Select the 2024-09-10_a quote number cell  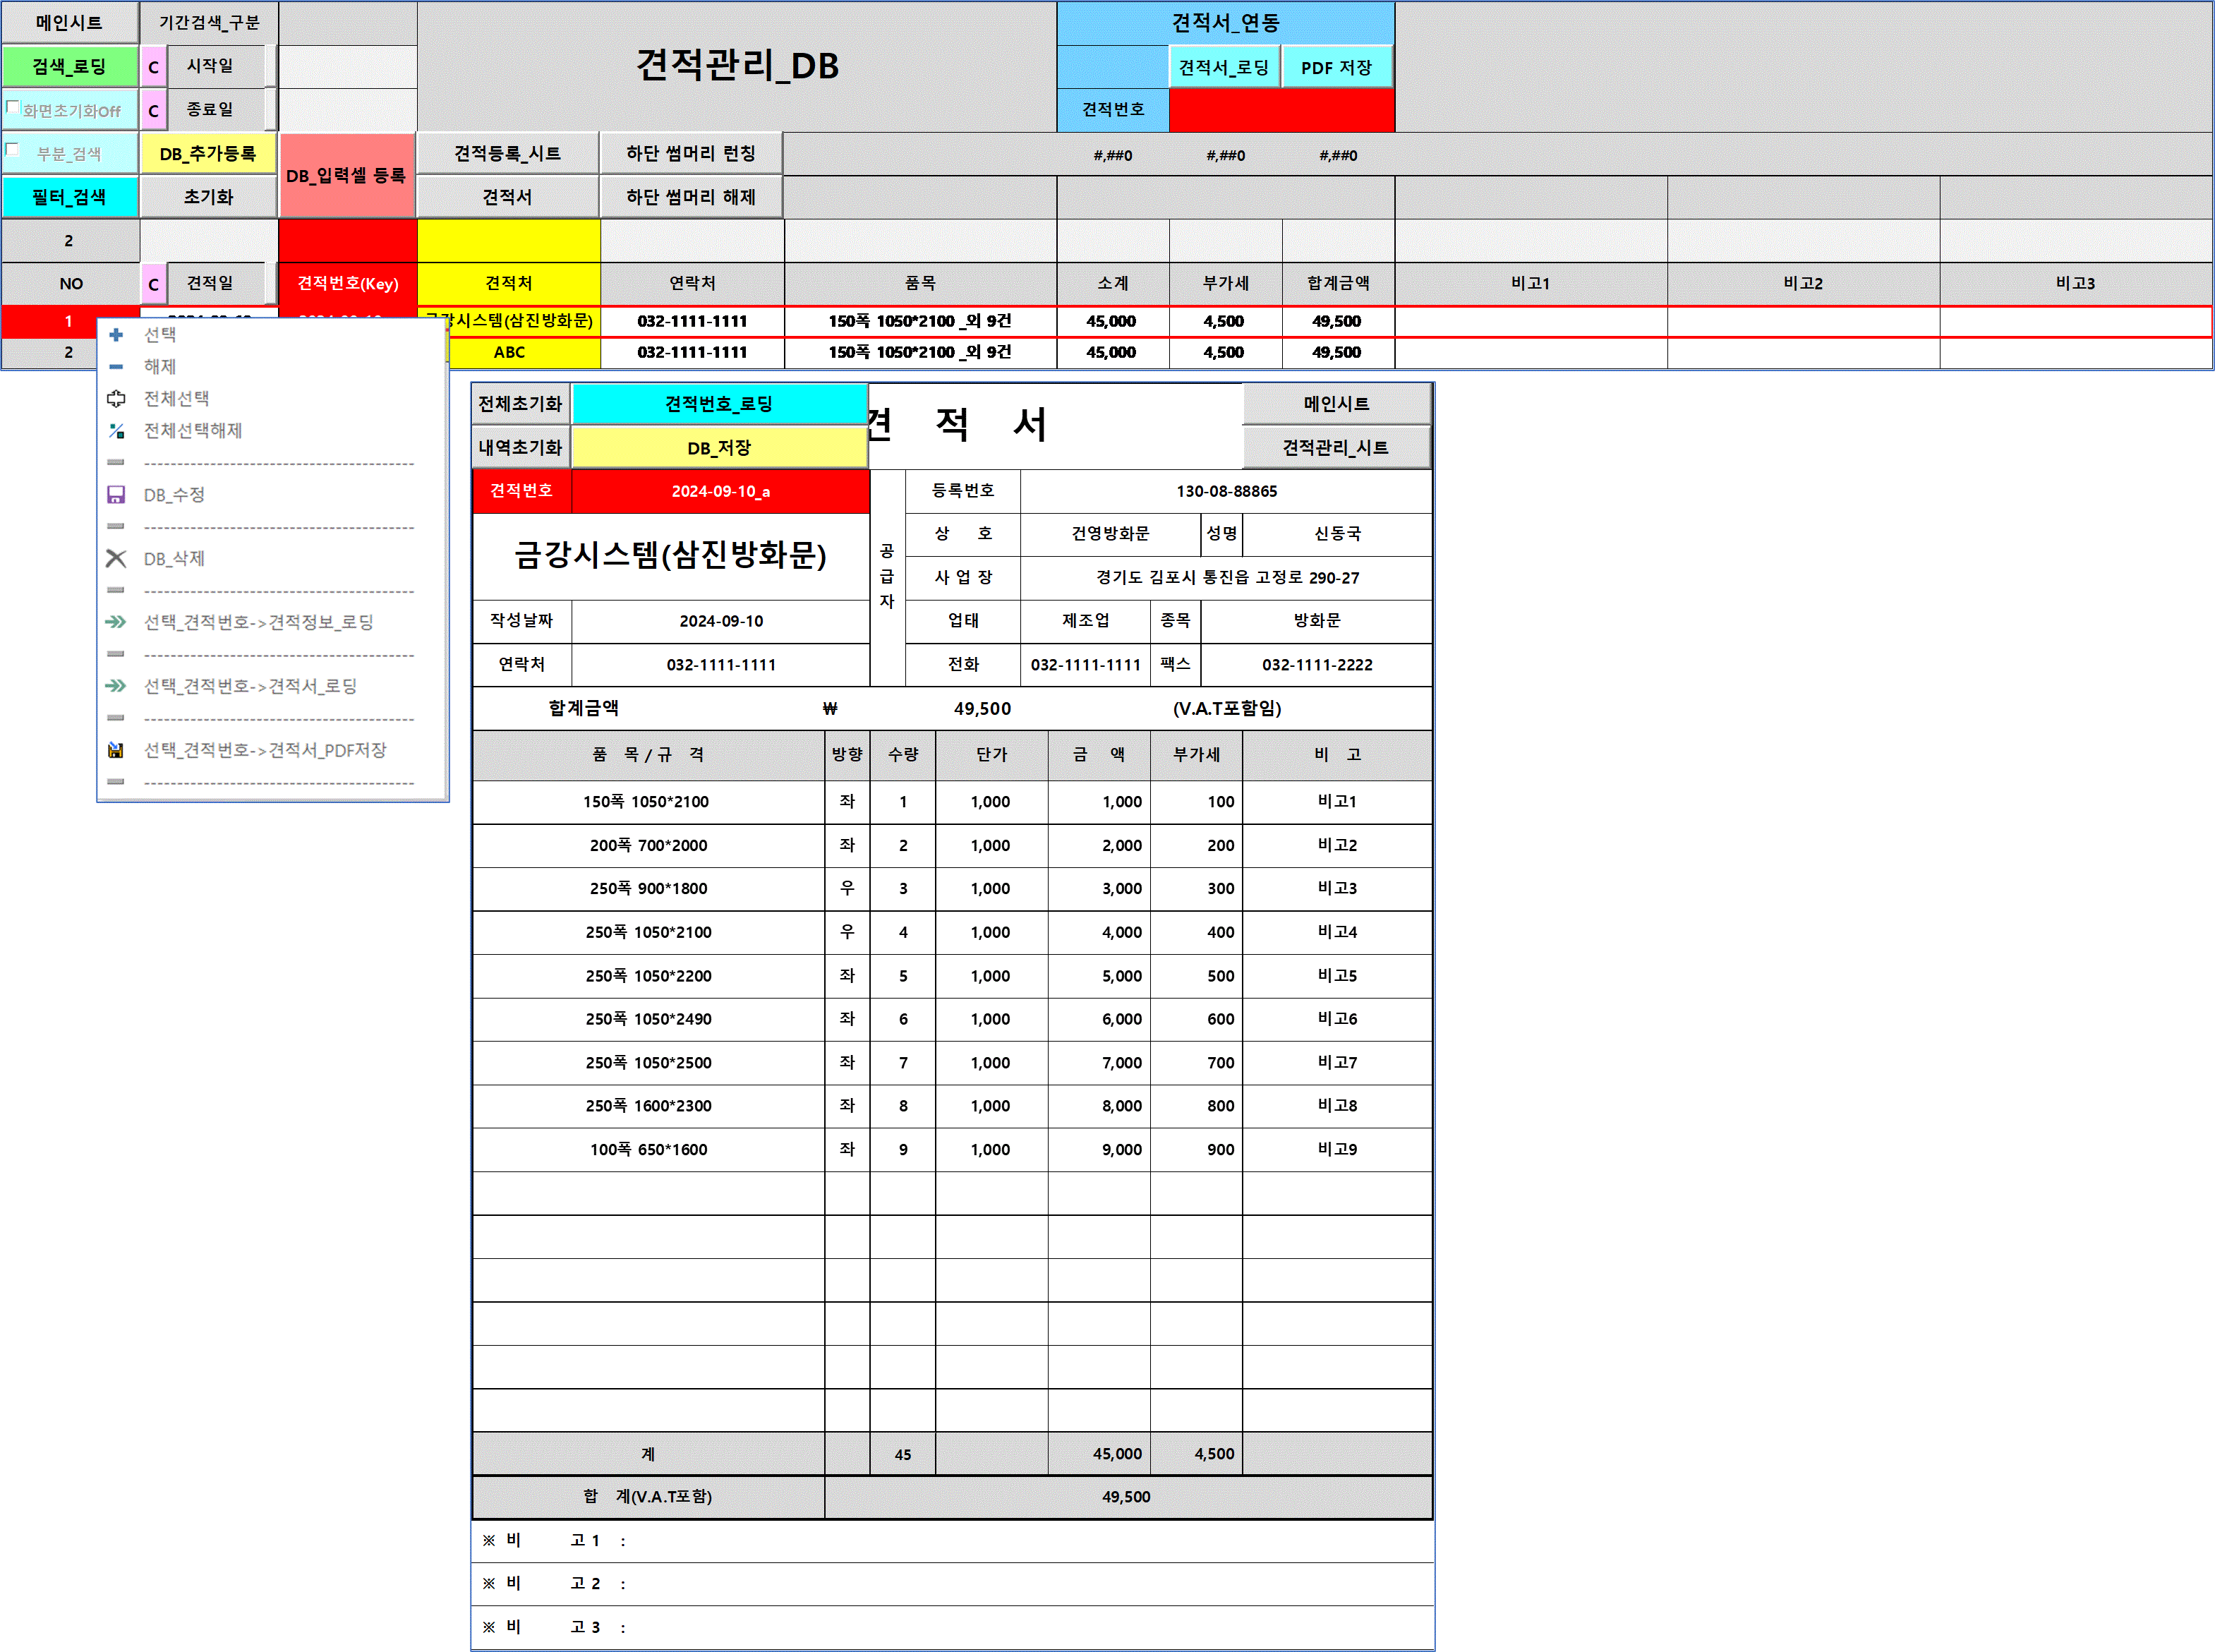tap(721, 492)
